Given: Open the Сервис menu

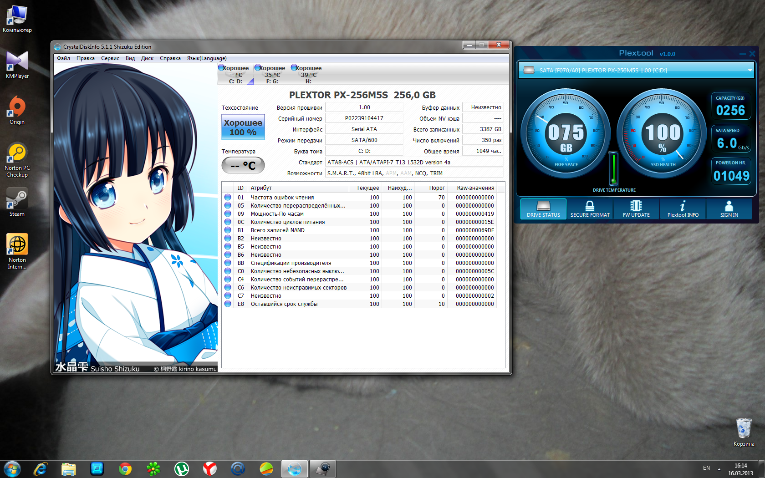Looking at the screenshot, I should 110,58.
